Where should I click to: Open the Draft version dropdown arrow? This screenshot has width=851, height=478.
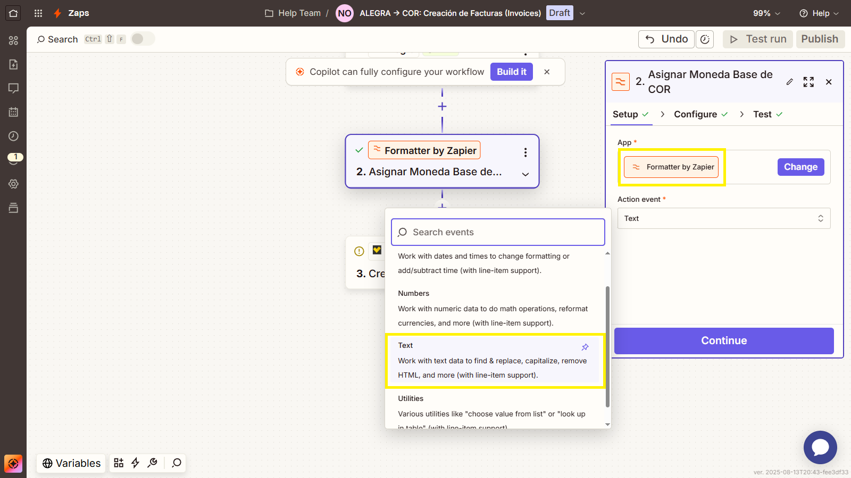click(582, 13)
